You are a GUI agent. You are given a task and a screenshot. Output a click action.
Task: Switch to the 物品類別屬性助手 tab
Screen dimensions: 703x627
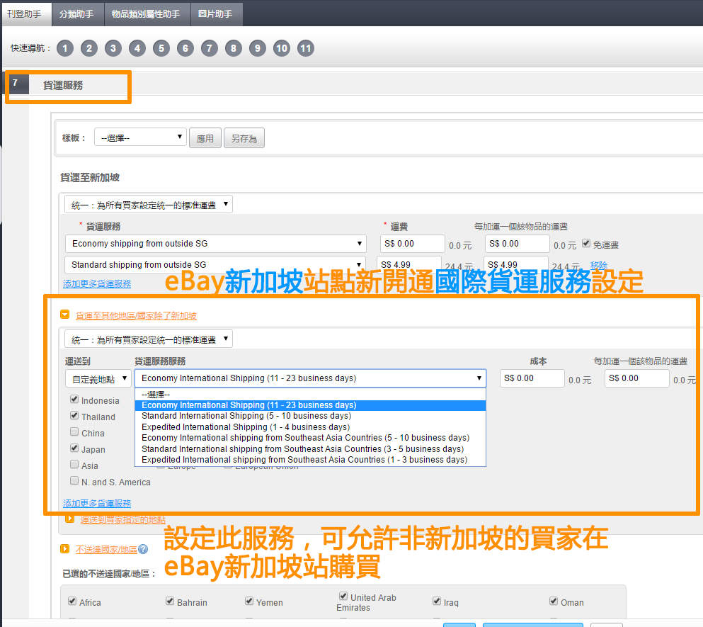[x=146, y=14]
